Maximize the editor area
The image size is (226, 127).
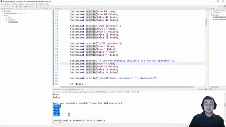point(207,8)
